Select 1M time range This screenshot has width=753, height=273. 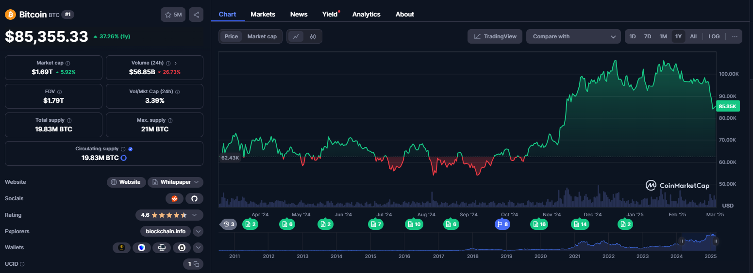coord(663,36)
